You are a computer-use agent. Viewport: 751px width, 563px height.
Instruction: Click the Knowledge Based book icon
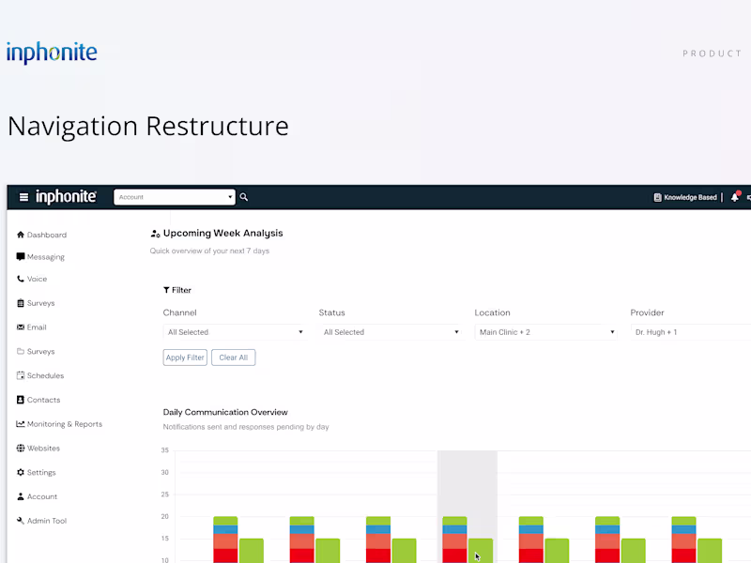click(658, 197)
